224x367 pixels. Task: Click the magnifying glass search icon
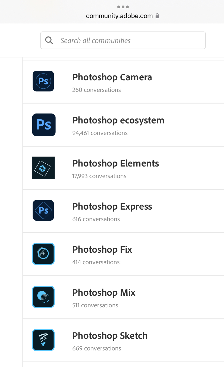click(49, 40)
